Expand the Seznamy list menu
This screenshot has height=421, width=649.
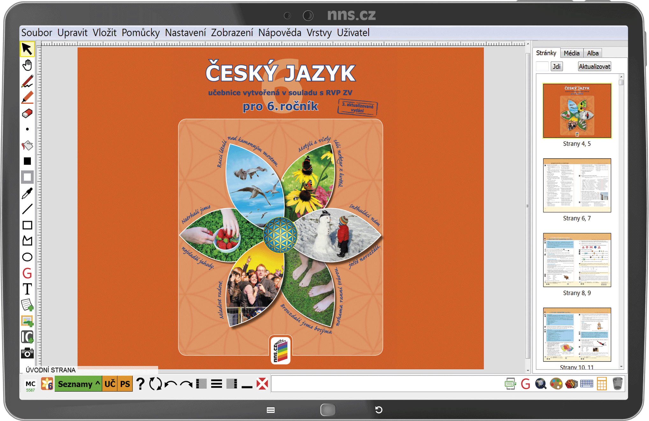pyautogui.click(x=79, y=384)
